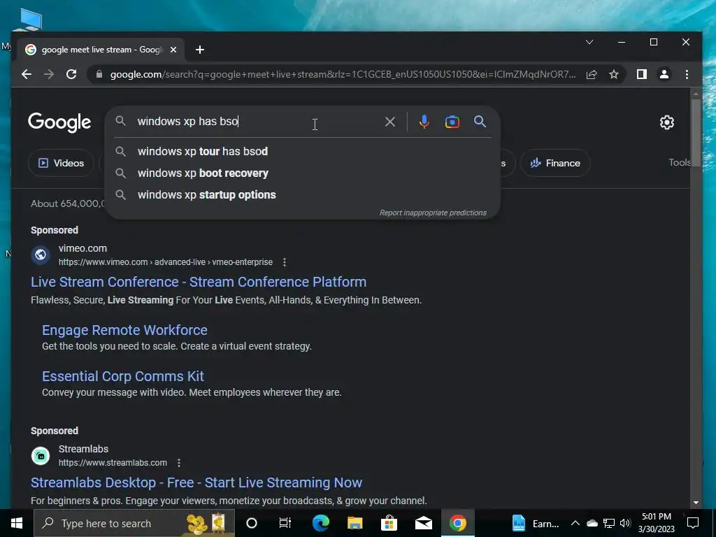The height and width of the screenshot is (537, 716).
Task: Open Chrome three-dot menu
Action: (x=687, y=74)
